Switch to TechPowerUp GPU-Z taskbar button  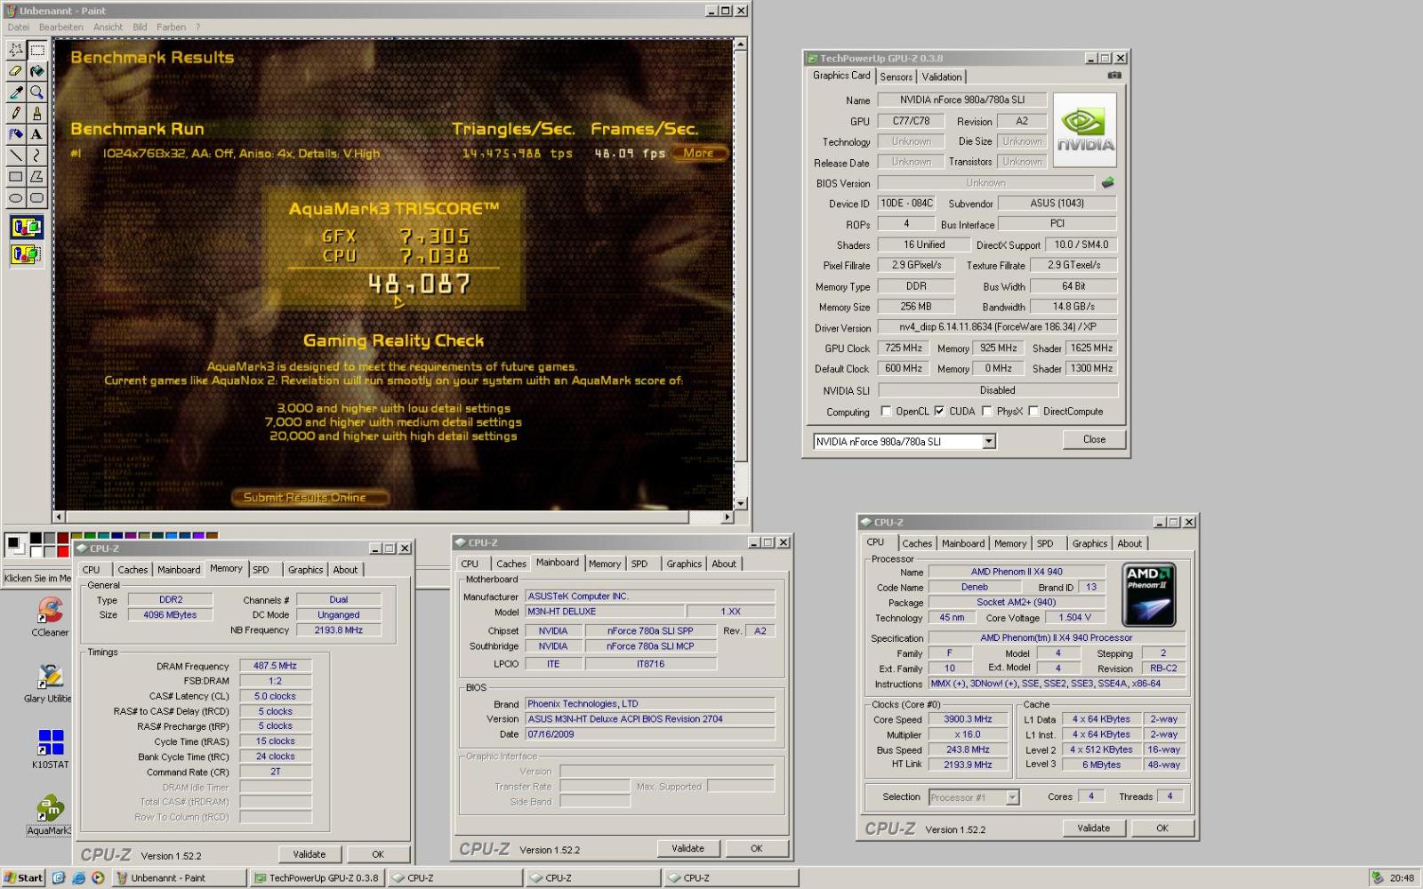(x=317, y=877)
